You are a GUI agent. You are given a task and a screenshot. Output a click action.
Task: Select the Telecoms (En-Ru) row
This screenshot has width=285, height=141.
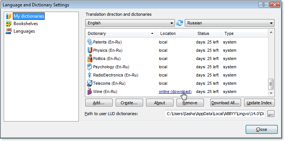point(176,83)
